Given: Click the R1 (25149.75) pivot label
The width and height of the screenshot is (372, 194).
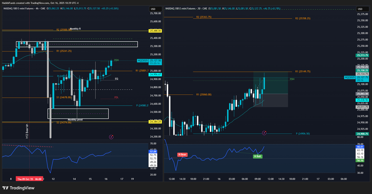Looking at the screenshot, I should click(x=303, y=71).
